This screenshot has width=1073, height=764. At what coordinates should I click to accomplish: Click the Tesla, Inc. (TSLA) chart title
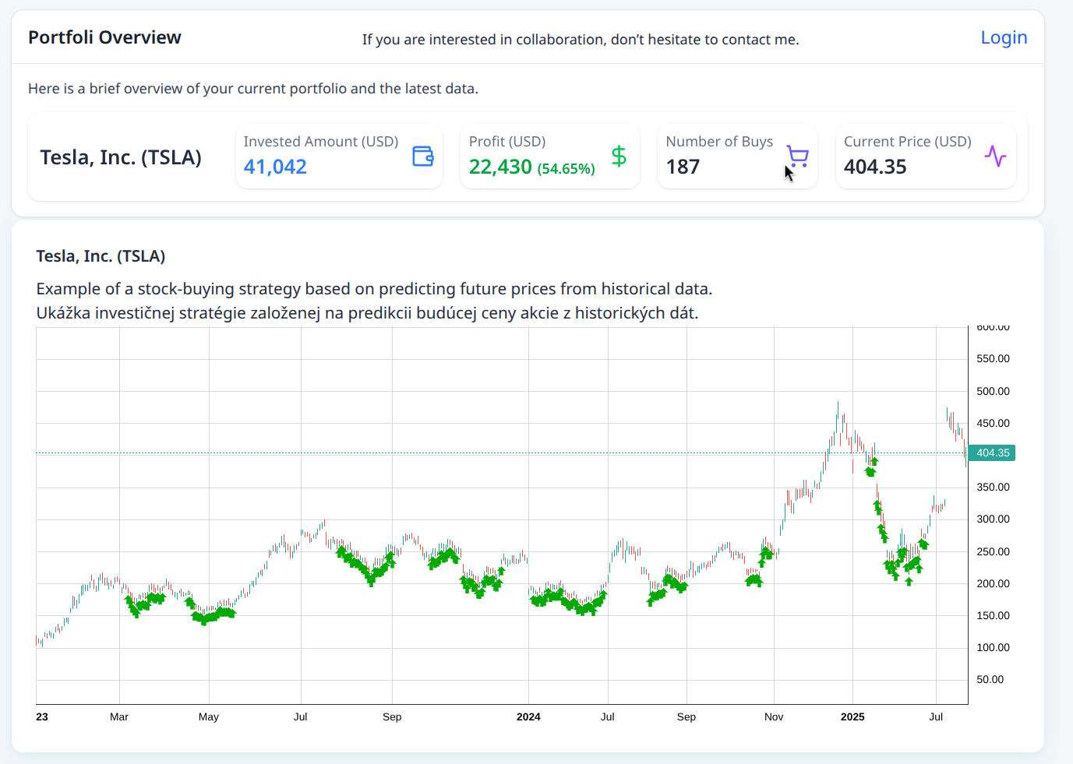point(101,255)
